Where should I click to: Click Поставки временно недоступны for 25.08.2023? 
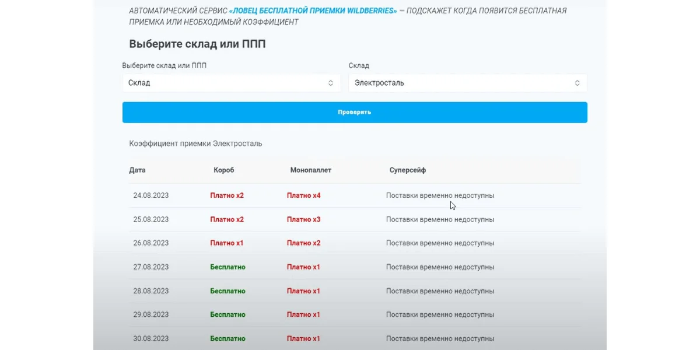[x=440, y=219]
